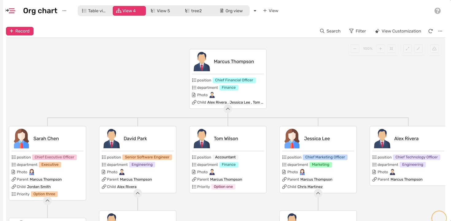Open David Park record name link
The height and width of the screenshot is (221, 451).
pos(135,138)
